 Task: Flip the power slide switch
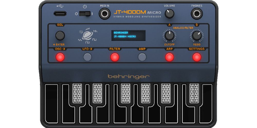point(85,14)
